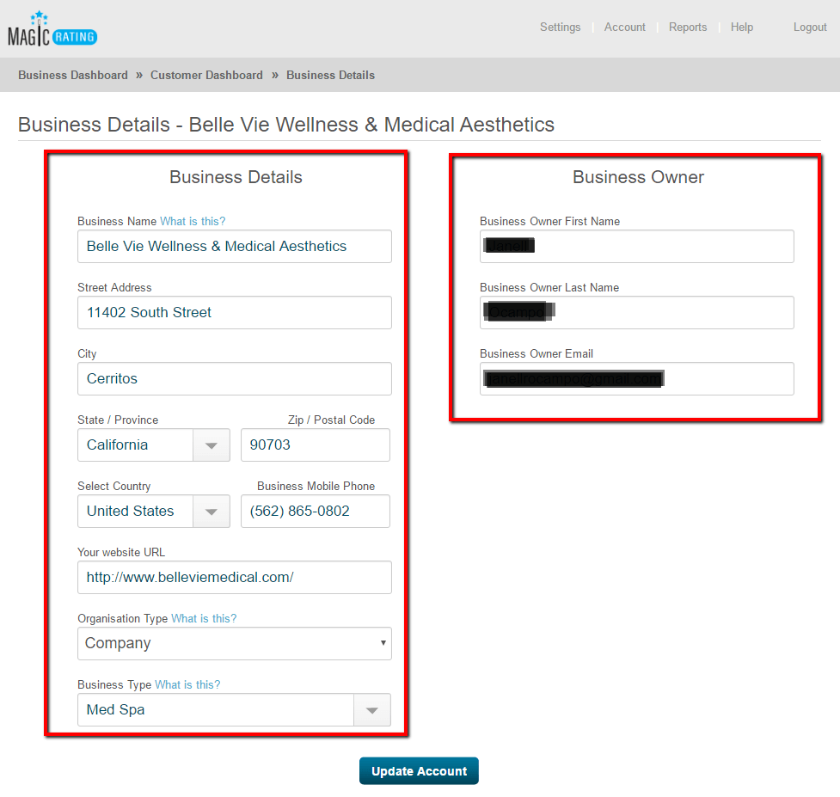Click the 'Business Owner First Name' label

point(549,221)
